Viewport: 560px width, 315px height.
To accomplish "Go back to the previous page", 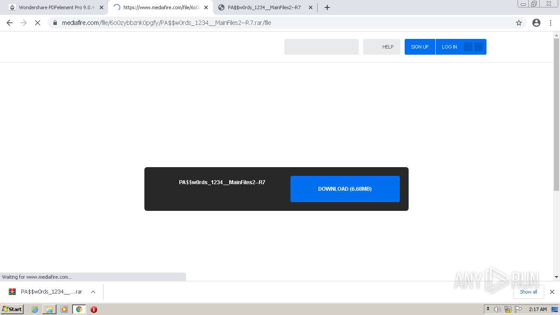I will [10, 23].
